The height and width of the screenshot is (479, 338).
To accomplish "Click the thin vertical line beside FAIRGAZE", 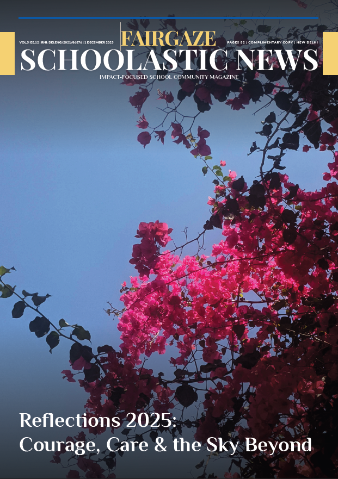I will point(120,35).
